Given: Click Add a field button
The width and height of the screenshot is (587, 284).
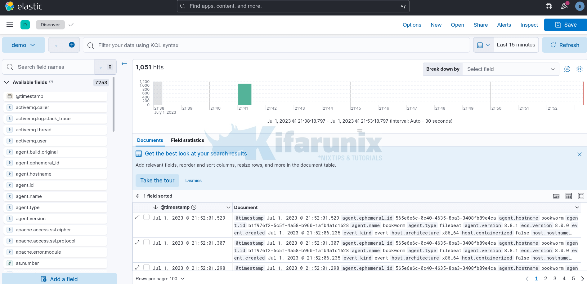Looking at the screenshot, I should (59, 279).
